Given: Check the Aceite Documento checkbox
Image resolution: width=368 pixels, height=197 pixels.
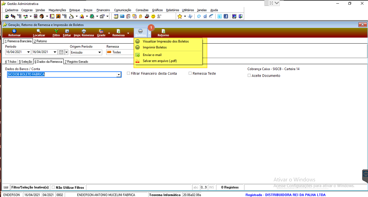Looking at the screenshot, I should point(249,75).
